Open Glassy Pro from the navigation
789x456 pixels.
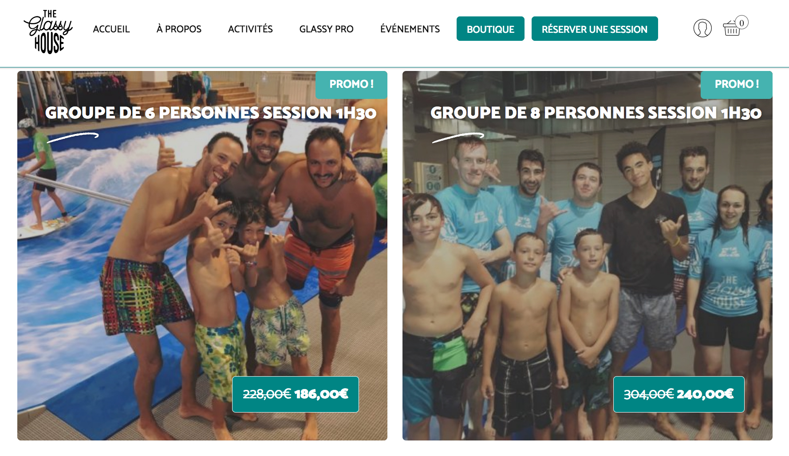(327, 29)
